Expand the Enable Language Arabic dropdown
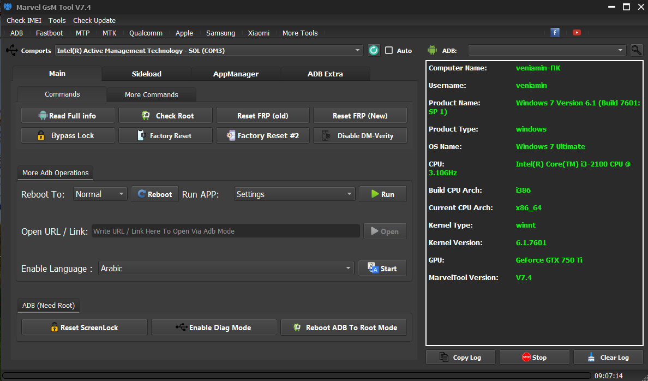648x381 pixels. [226, 269]
